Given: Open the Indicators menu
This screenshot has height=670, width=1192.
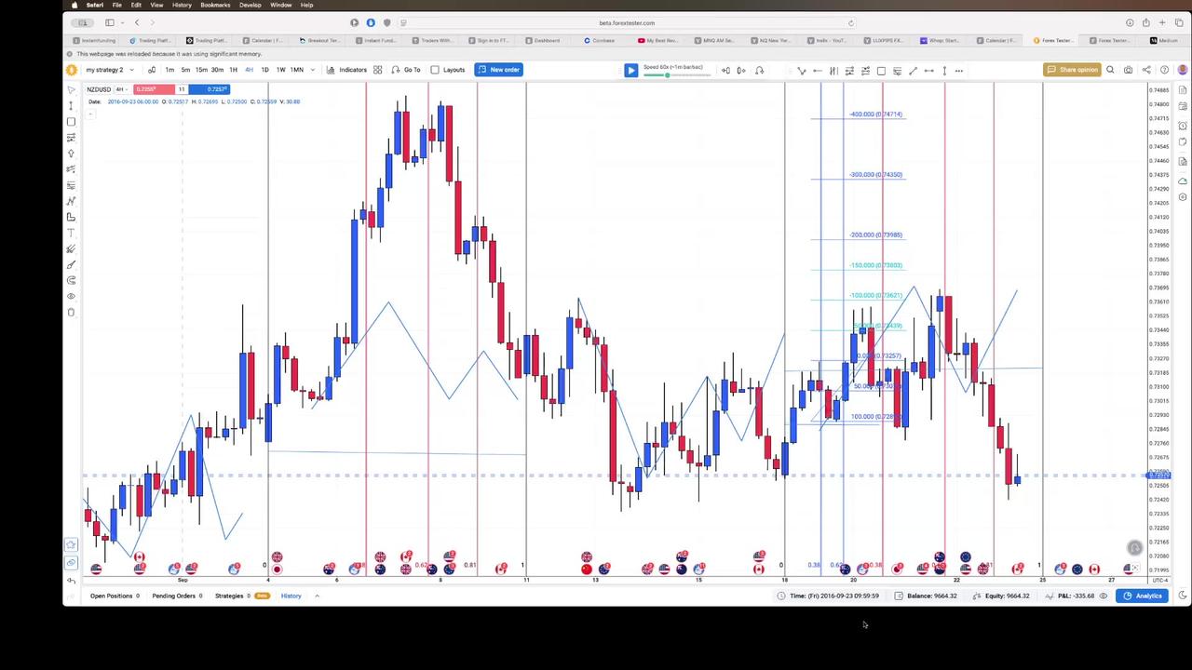Looking at the screenshot, I should [x=346, y=70].
